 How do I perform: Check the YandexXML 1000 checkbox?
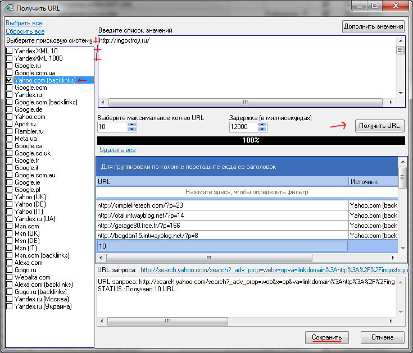(10, 58)
